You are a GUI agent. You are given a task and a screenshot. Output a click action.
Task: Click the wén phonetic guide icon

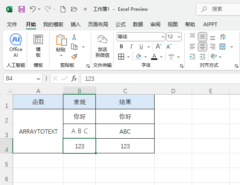click(171, 57)
